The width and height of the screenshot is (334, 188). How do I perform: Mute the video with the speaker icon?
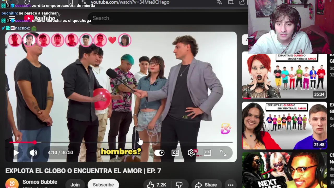pyautogui.click(x=33, y=153)
